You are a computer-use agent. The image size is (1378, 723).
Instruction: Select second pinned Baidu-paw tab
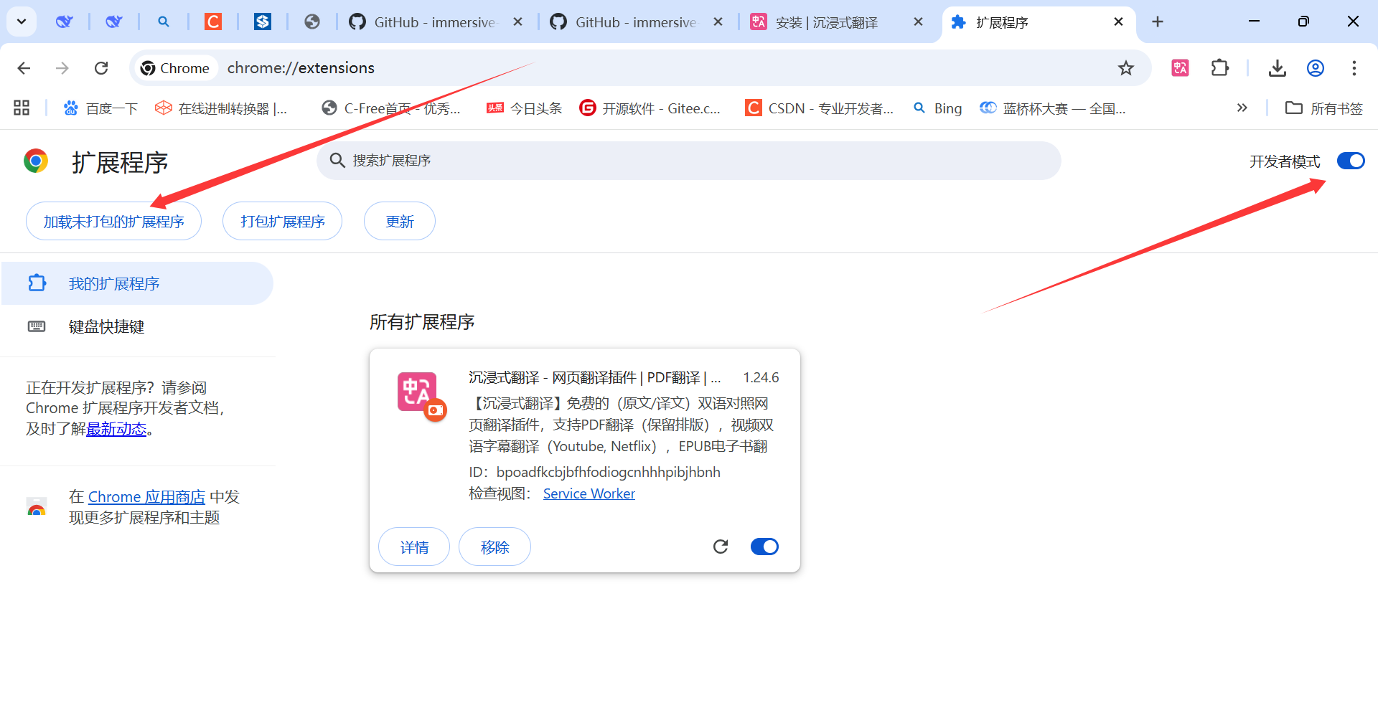(114, 22)
